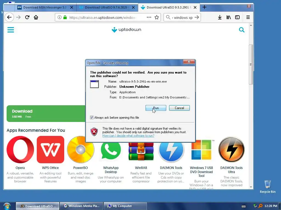Open page actions three-dot menu
This screenshot has width=281, height=210.
pyautogui.click(x=149, y=17)
